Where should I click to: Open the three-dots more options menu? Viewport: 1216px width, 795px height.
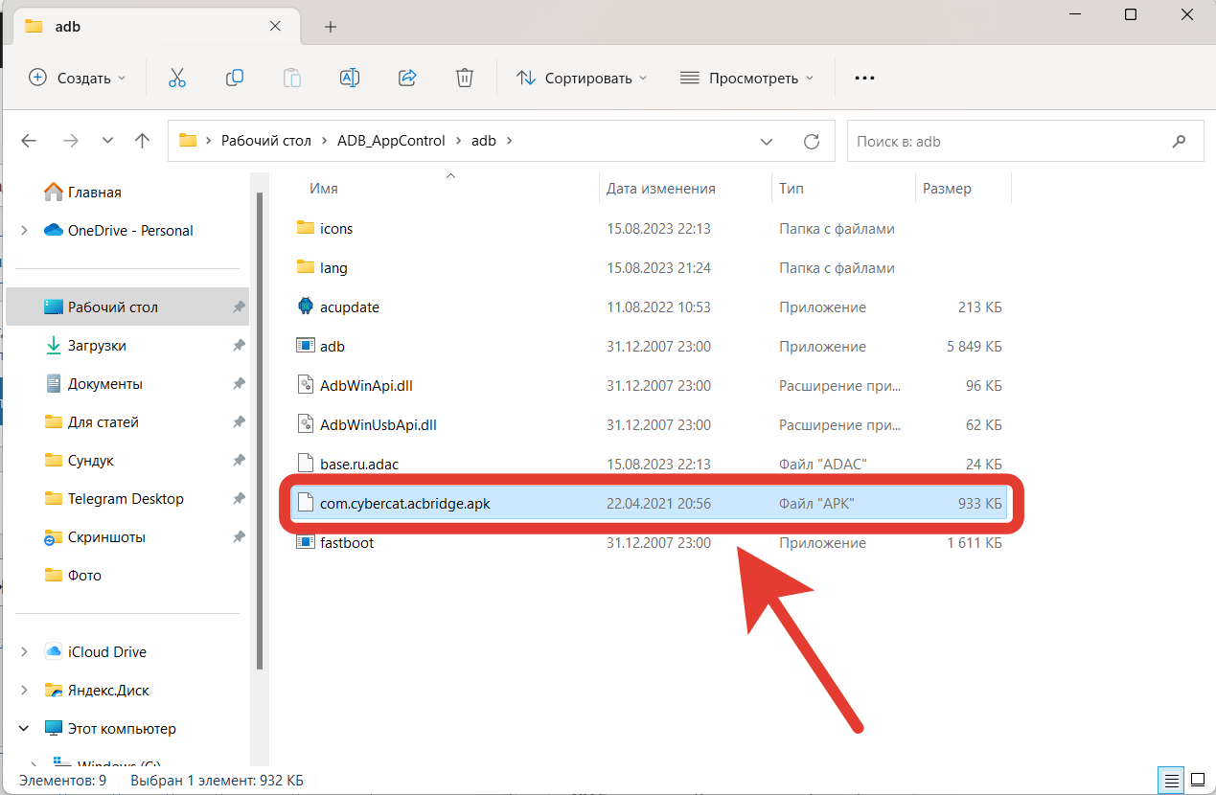coord(864,79)
